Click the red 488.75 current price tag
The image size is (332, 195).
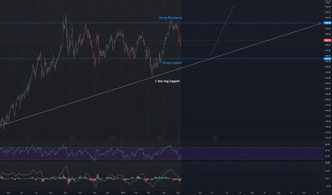328,40
